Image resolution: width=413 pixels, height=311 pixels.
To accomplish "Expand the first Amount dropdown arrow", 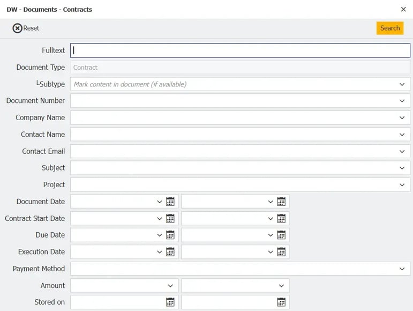I will (170, 286).
